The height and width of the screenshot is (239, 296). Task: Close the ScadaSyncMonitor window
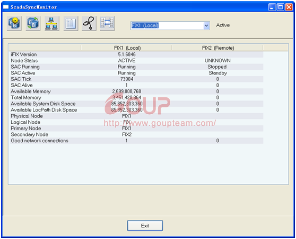pos(289,7)
